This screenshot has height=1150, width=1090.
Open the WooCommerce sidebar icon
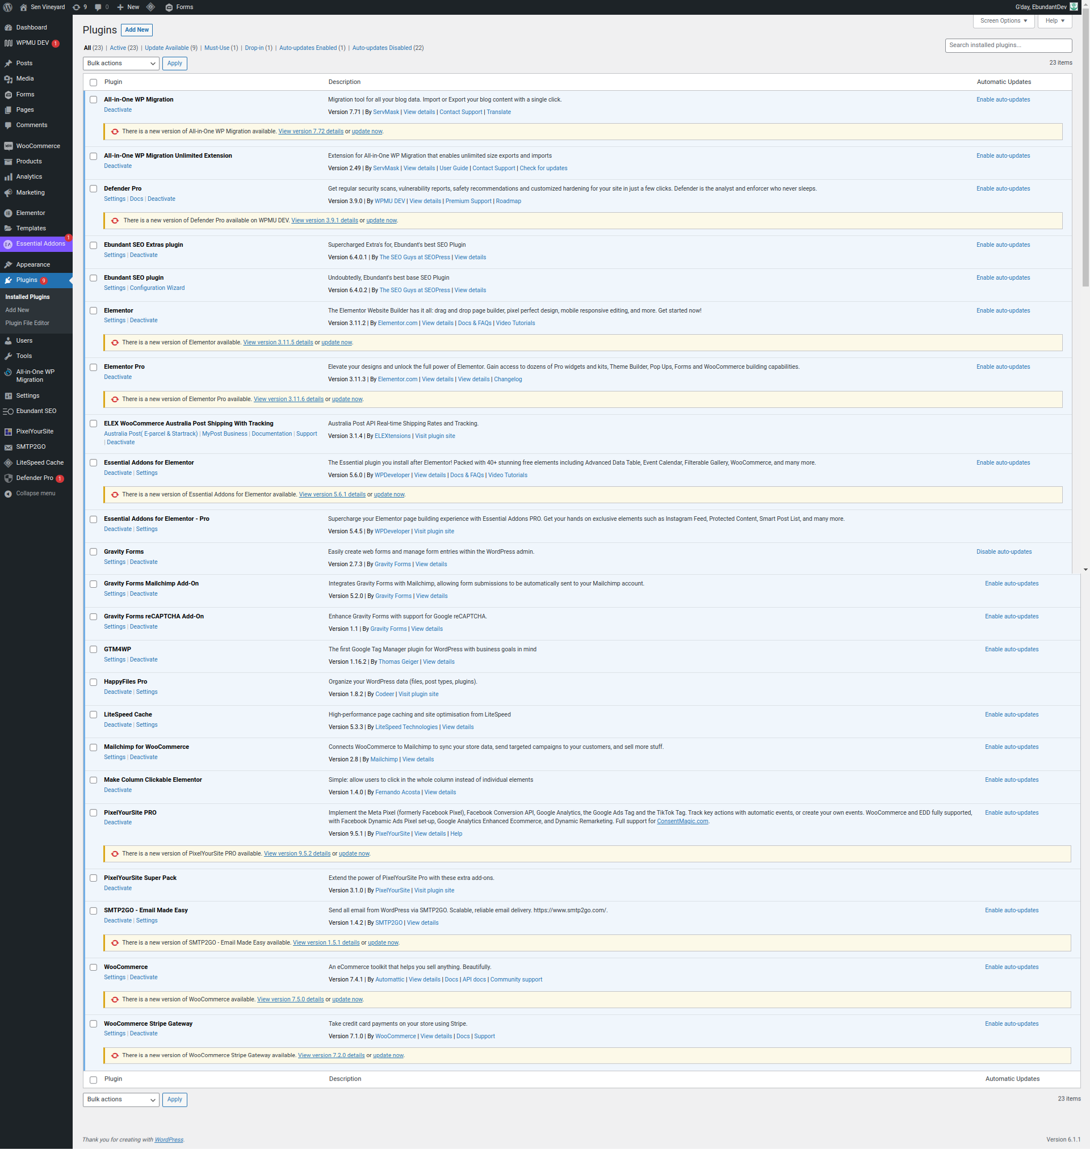(8, 146)
